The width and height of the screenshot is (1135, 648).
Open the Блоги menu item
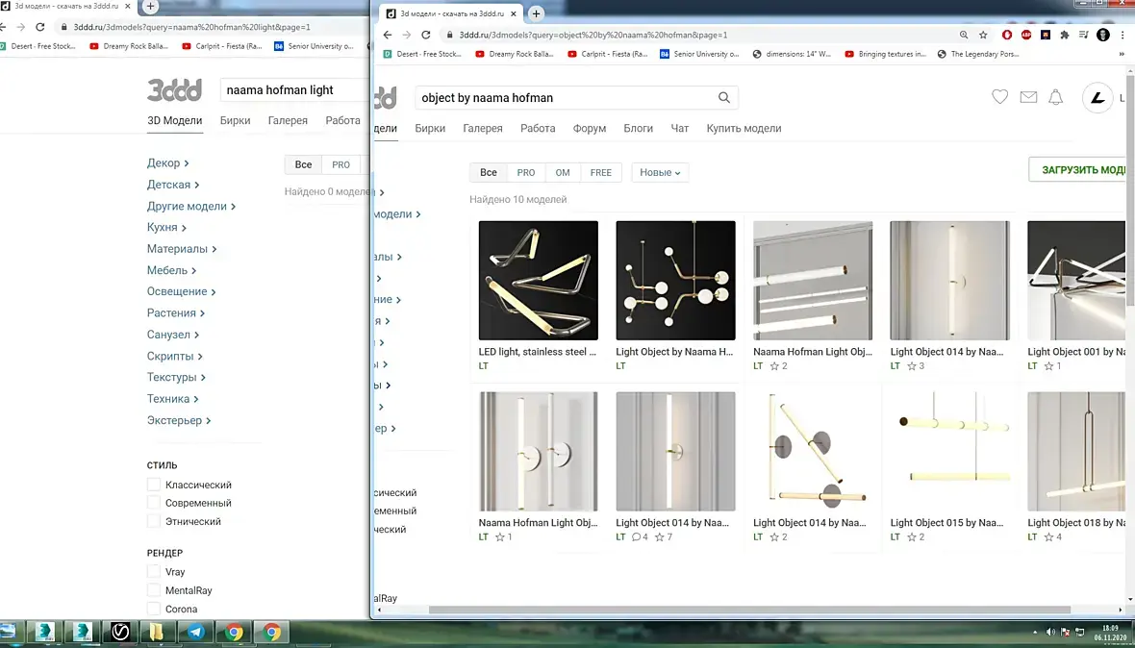(639, 128)
